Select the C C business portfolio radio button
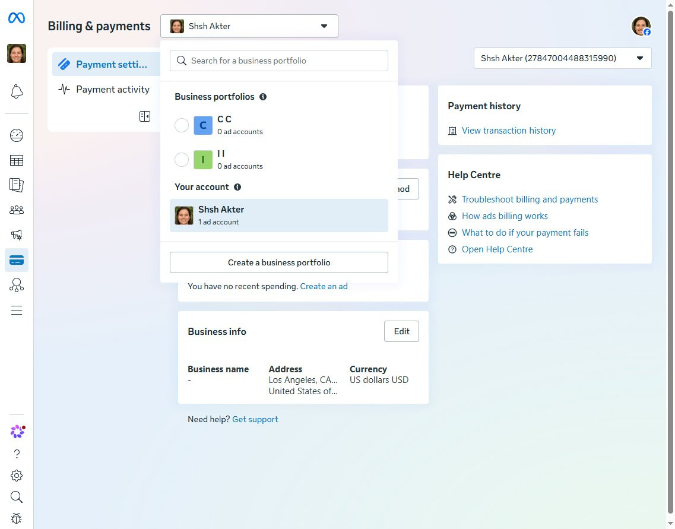Image resolution: width=675 pixels, height=529 pixels. (182, 125)
